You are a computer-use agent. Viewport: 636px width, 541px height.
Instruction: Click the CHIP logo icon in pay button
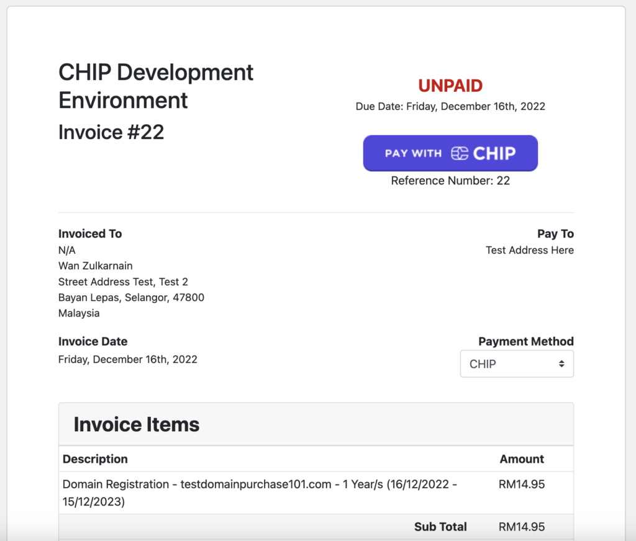(460, 154)
